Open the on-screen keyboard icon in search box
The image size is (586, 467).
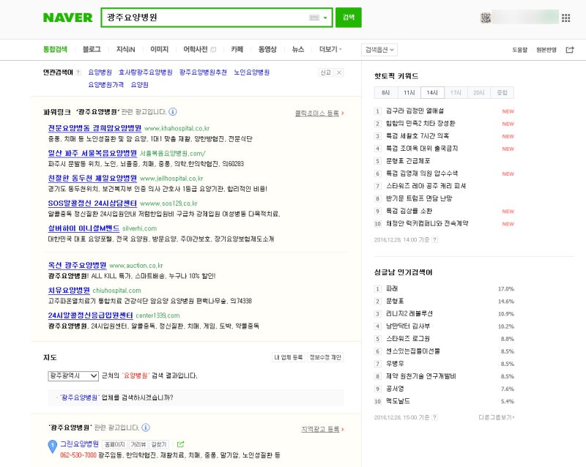click(x=314, y=18)
